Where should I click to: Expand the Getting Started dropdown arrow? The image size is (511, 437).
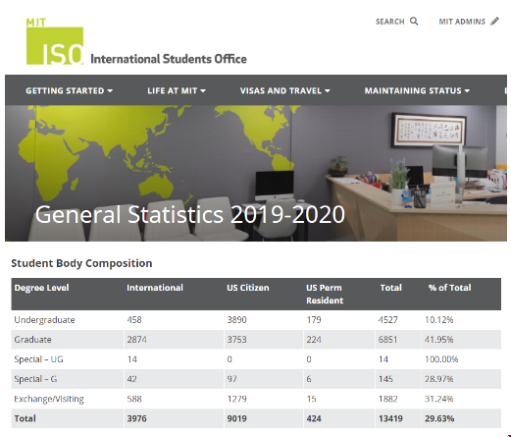[x=110, y=90]
